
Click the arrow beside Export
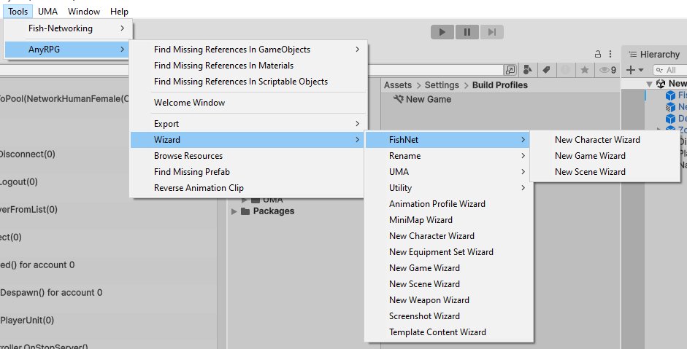coord(358,124)
